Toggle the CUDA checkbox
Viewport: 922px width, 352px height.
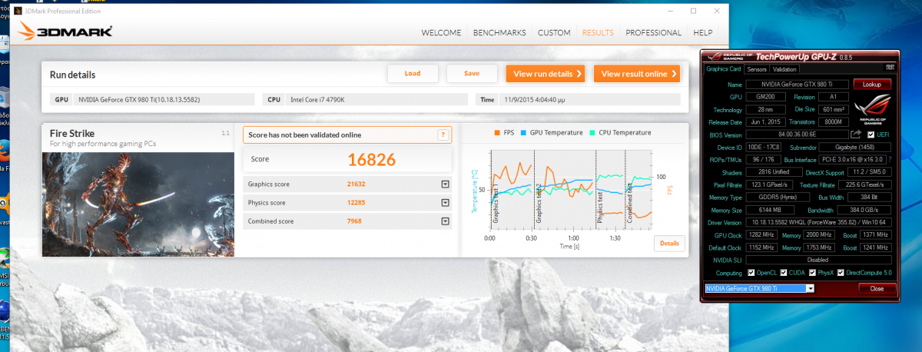pos(784,272)
